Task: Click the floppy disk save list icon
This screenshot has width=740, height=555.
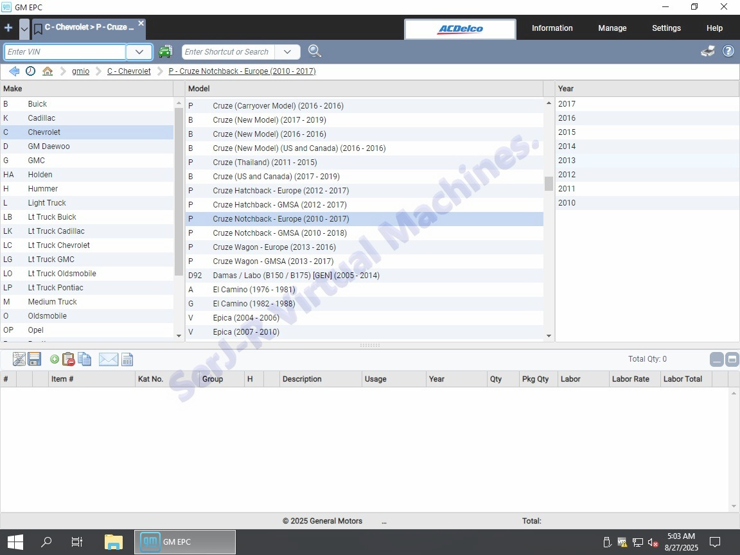Action: (35, 360)
